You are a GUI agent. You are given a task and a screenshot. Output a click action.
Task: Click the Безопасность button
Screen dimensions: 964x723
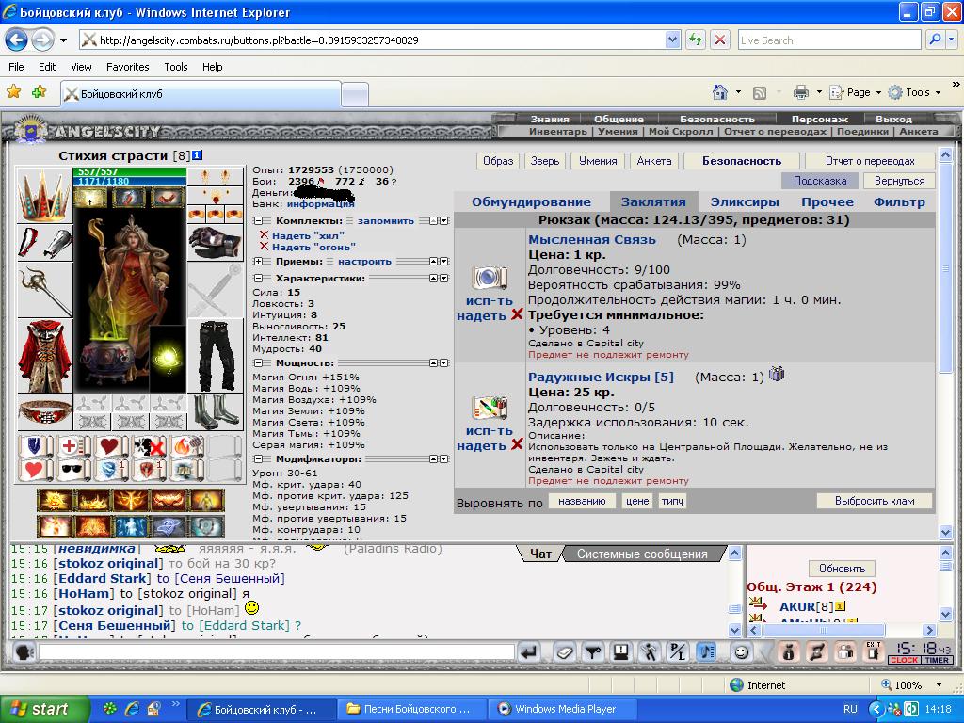742,161
